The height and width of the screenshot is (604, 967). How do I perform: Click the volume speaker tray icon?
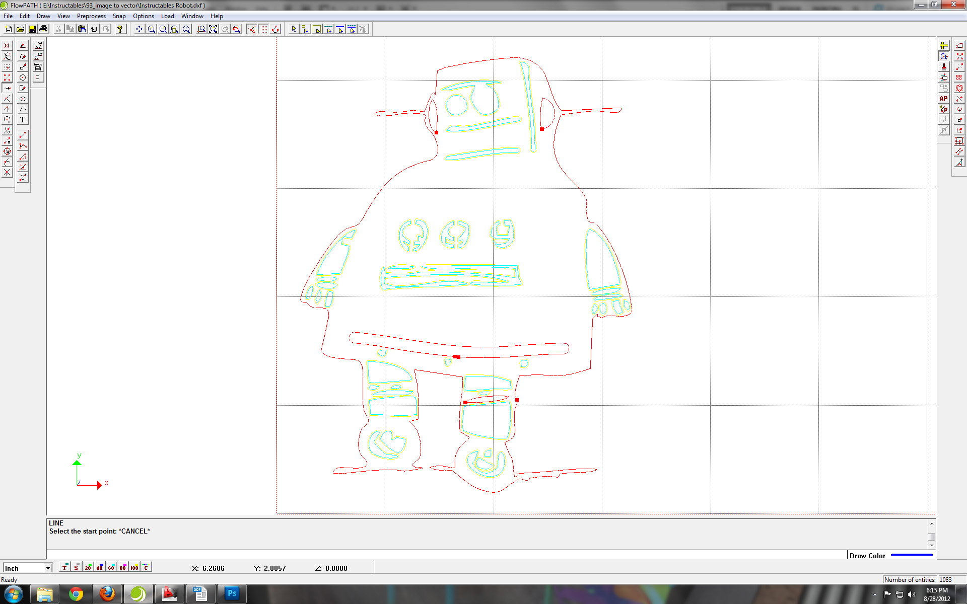point(912,594)
